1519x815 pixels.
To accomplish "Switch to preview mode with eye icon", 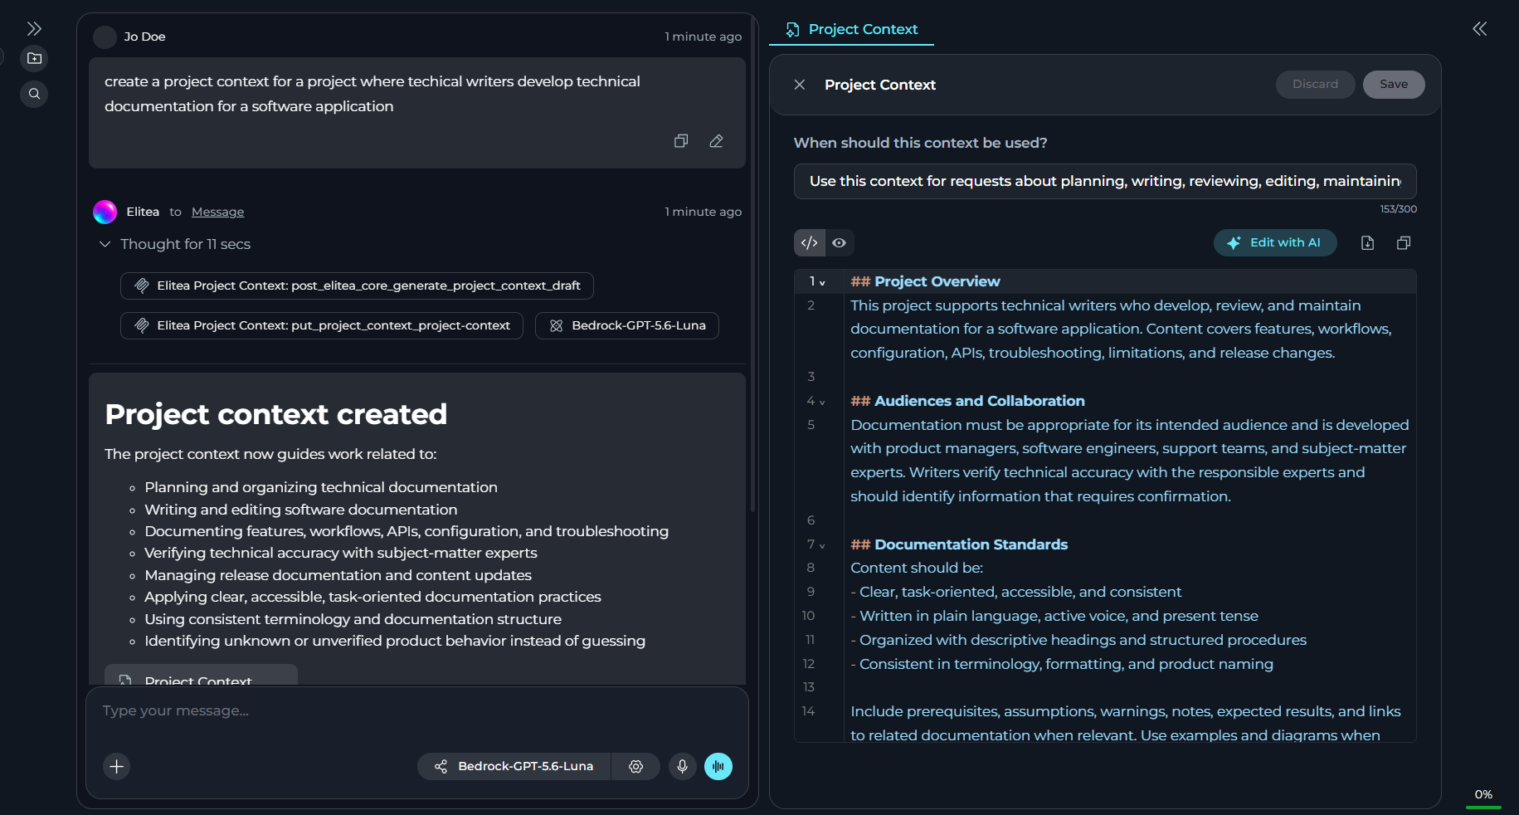I will 840,243.
